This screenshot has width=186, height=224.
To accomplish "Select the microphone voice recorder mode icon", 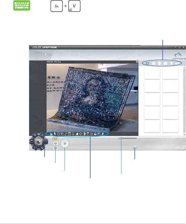I will coord(171,63).
